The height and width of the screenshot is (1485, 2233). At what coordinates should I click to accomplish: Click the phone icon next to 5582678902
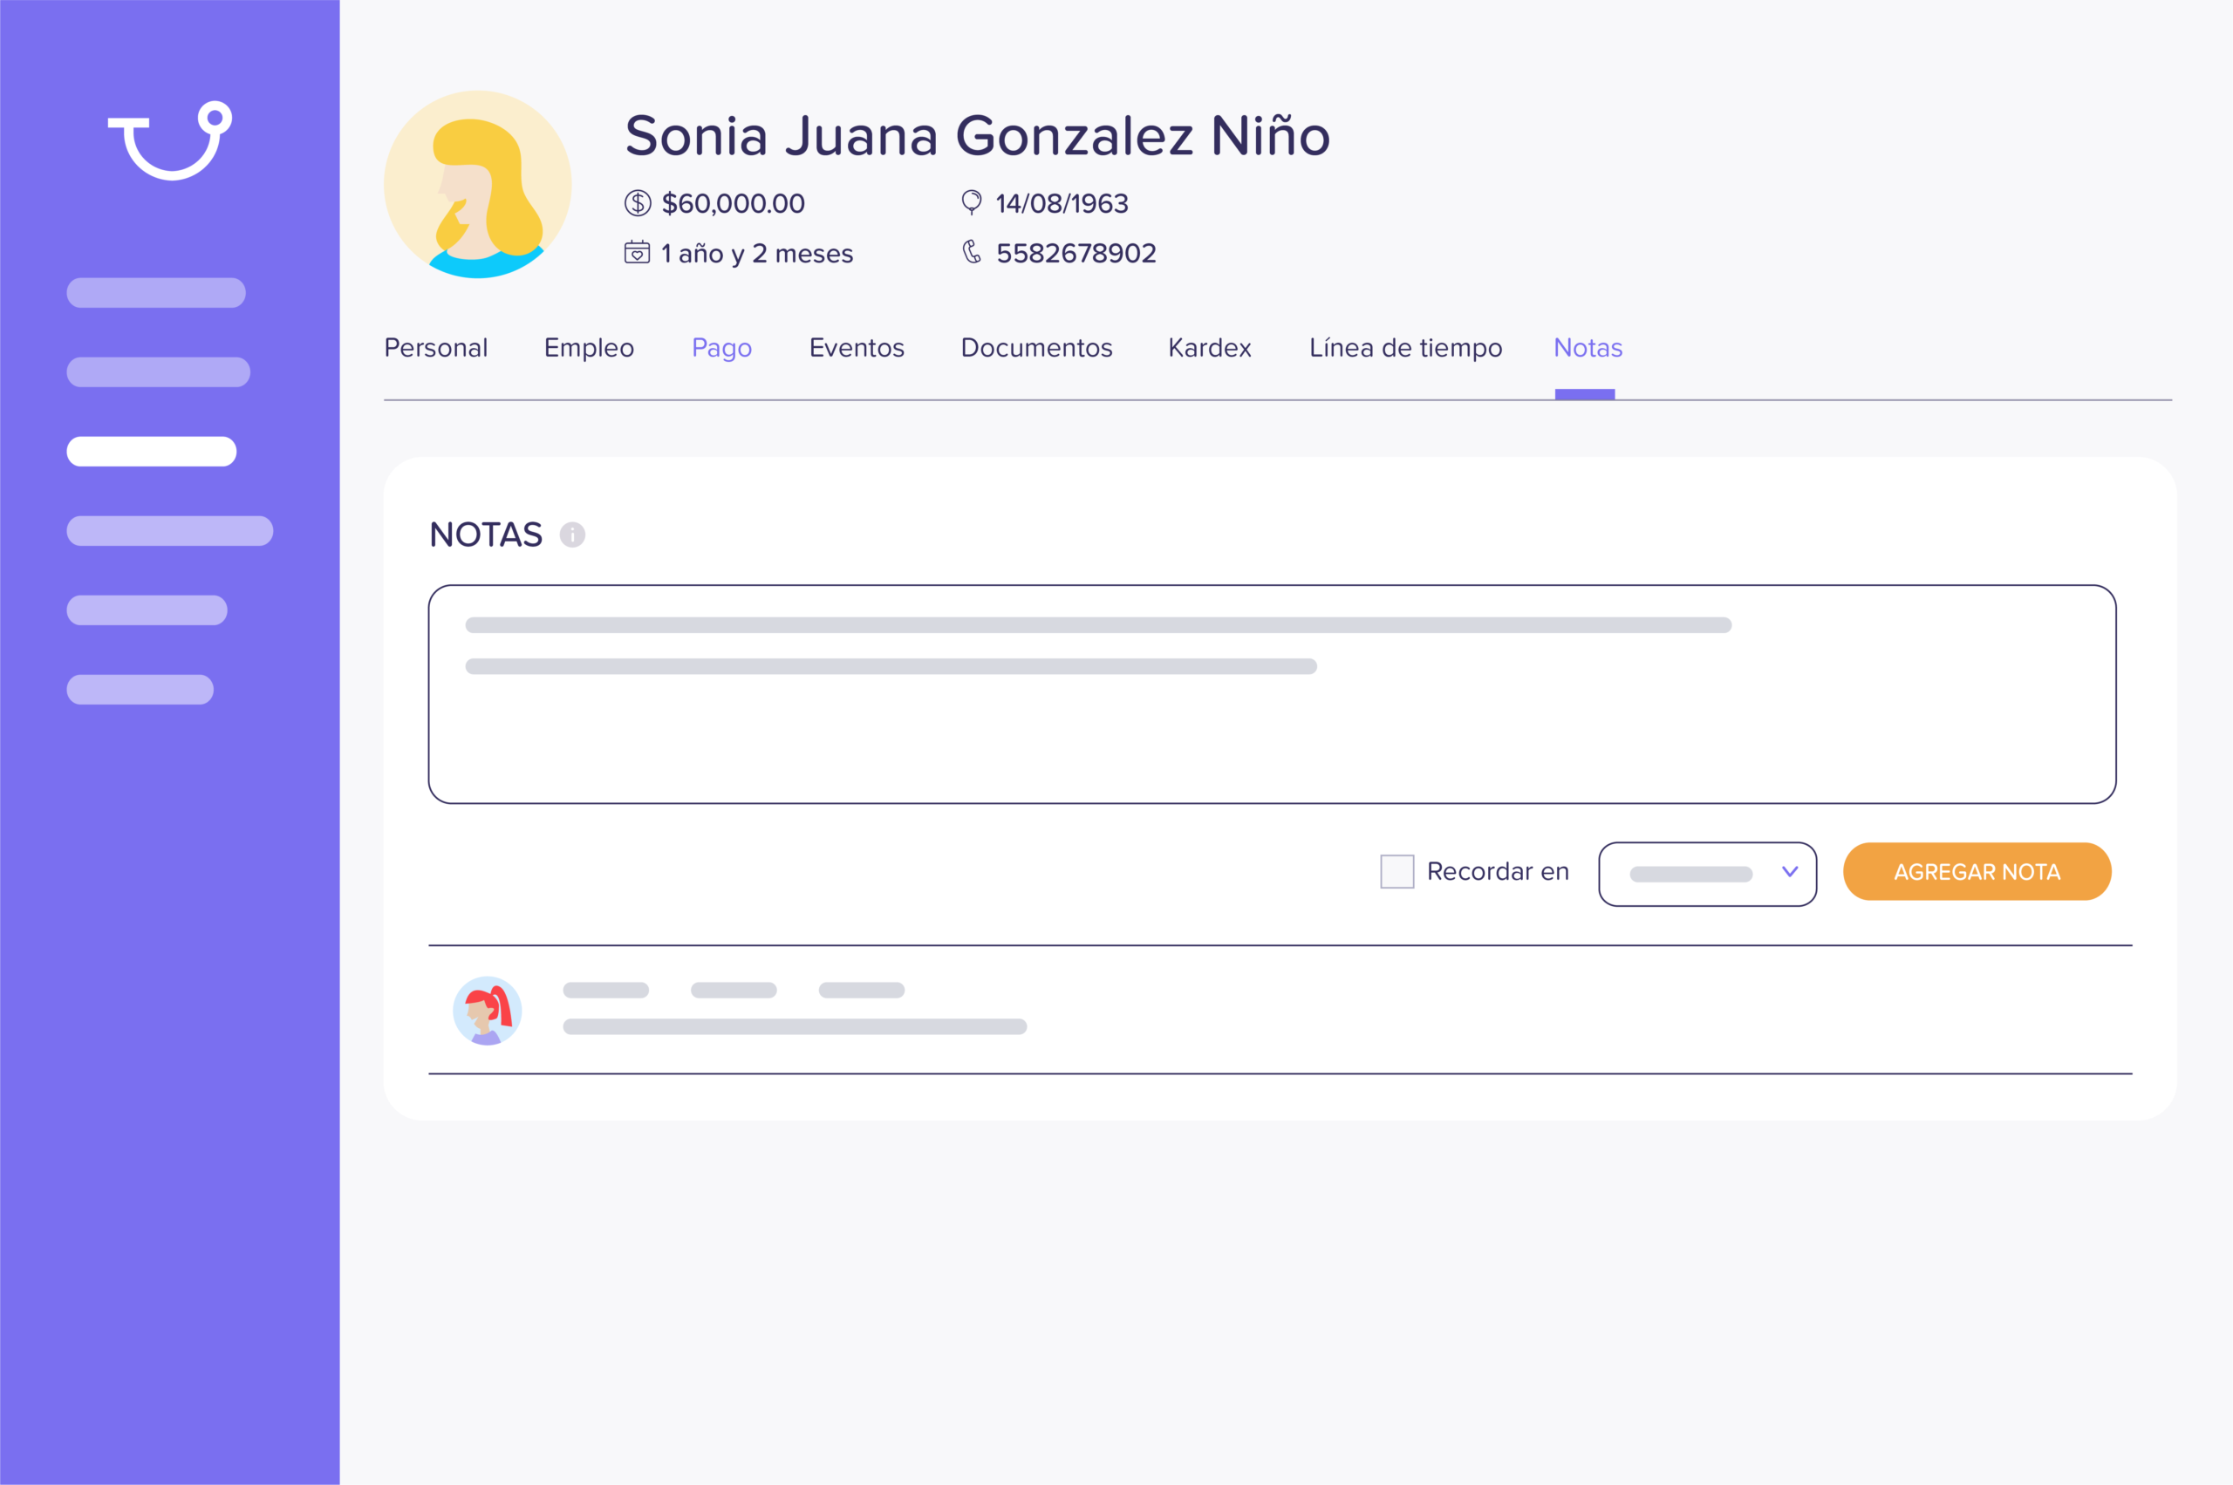(x=971, y=252)
